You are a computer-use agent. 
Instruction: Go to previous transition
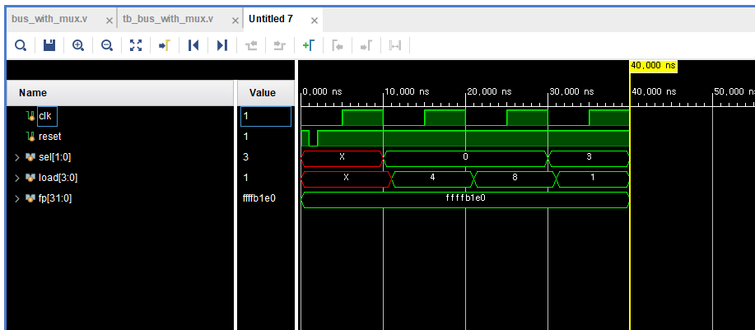[251, 46]
